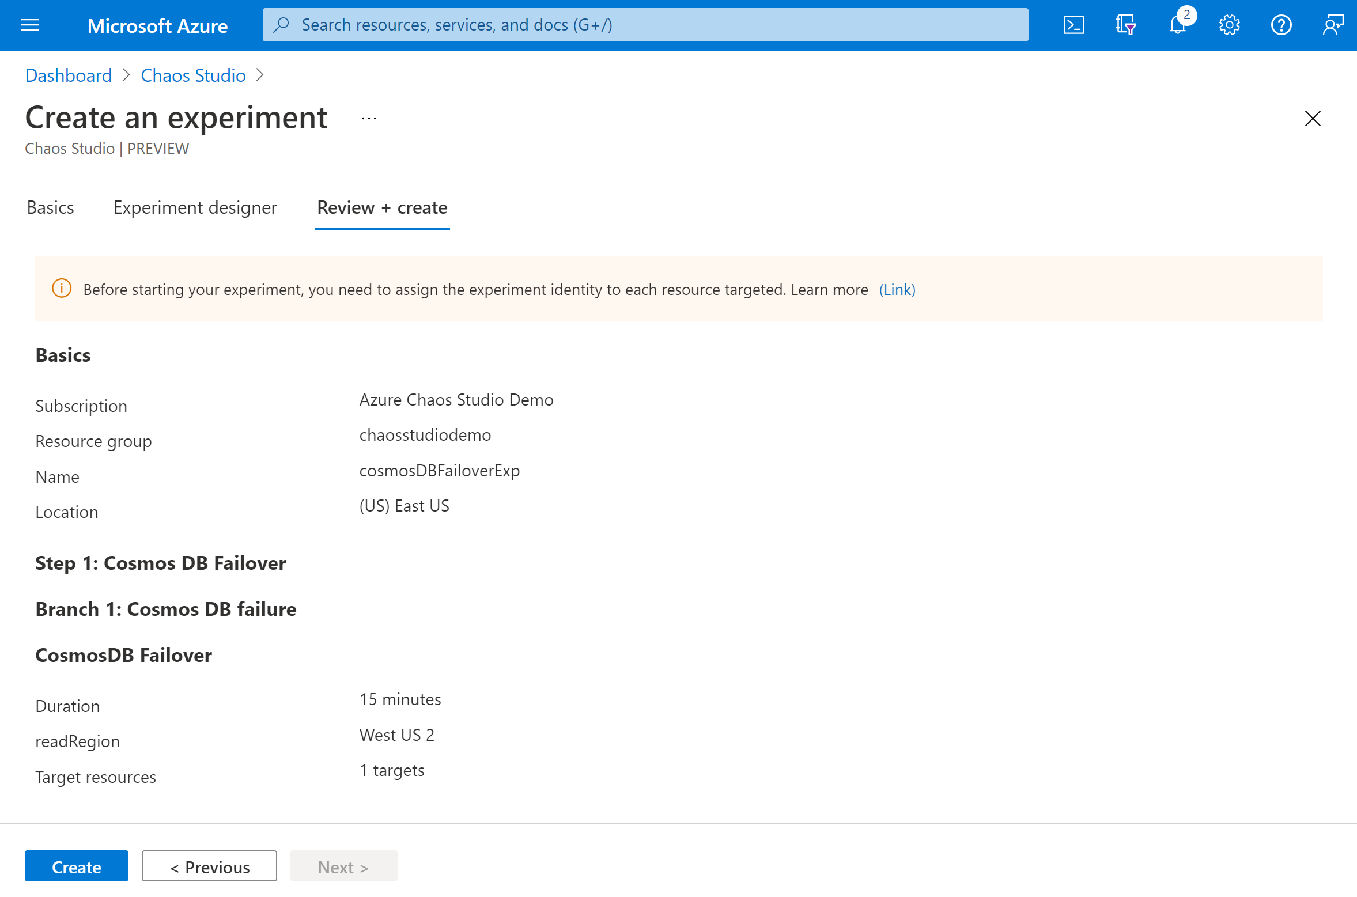The height and width of the screenshot is (897, 1357).
Task: Open the Notifications bell icon
Action: [x=1177, y=25]
